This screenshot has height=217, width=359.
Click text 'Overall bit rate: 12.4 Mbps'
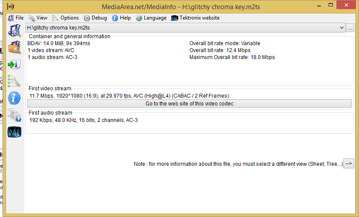(220, 50)
